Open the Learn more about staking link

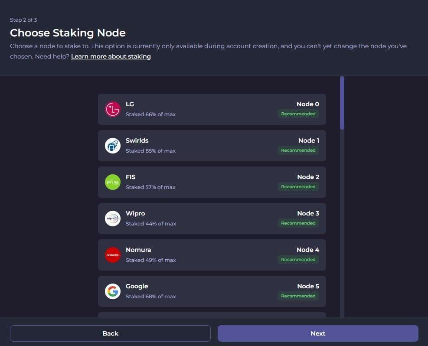111,56
